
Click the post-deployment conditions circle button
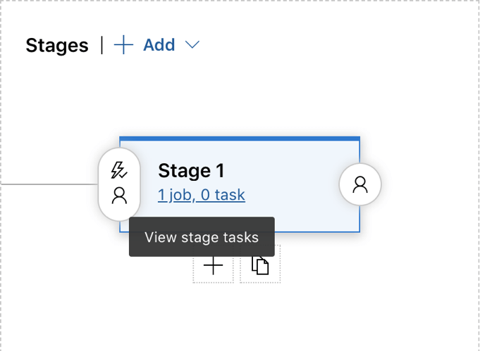pyautogui.click(x=360, y=184)
